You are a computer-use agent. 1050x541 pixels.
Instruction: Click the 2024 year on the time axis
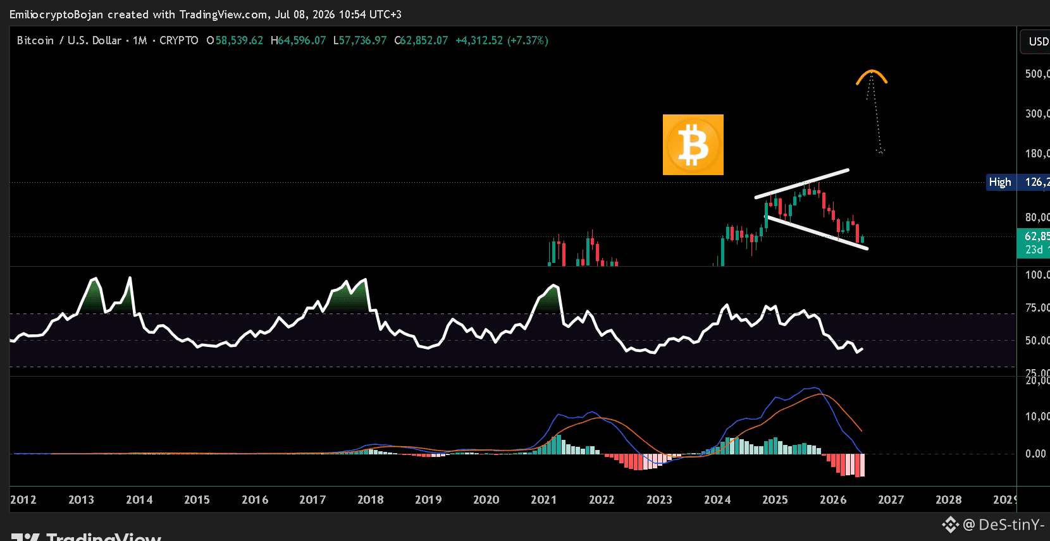point(717,500)
